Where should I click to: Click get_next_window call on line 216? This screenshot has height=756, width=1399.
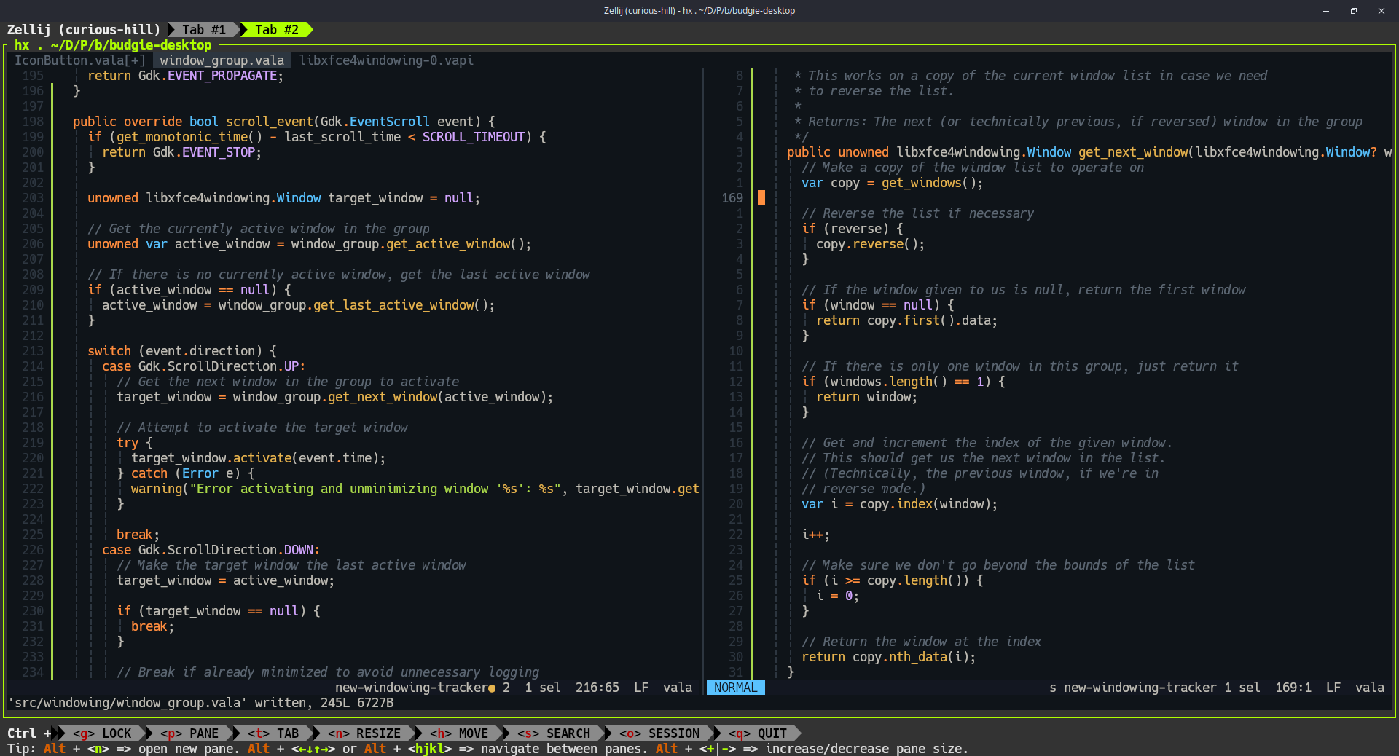[383, 397]
